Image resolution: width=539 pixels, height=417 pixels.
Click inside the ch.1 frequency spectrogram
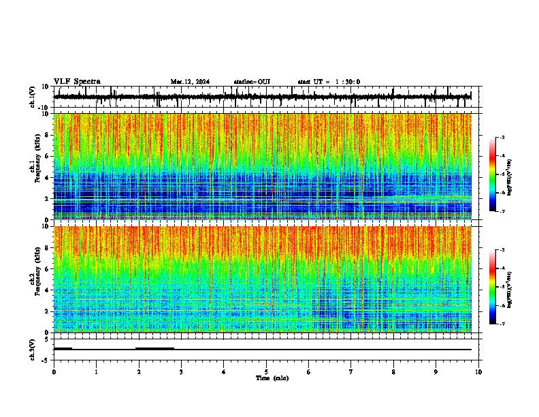pos(263,166)
